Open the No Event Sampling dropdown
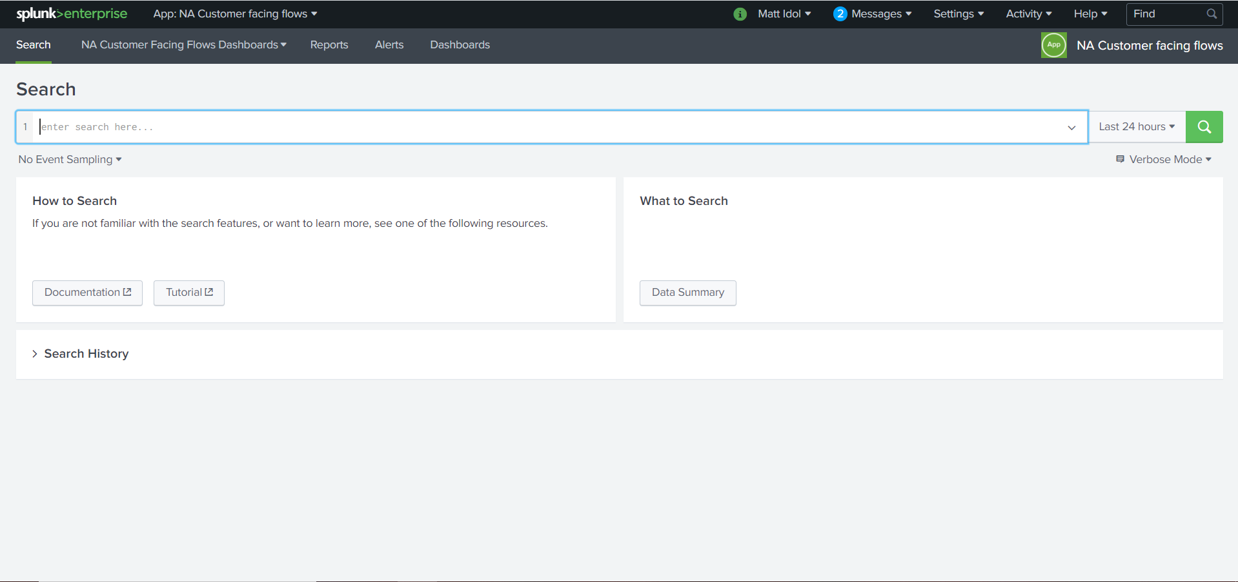This screenshot has height=582, width=1238. coord(70,159)
